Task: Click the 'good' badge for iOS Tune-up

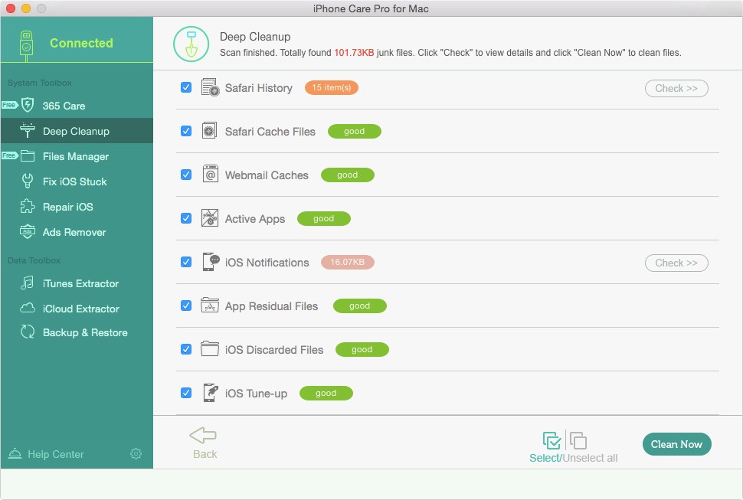Action: pyautogui.click(x=326, y=393)
